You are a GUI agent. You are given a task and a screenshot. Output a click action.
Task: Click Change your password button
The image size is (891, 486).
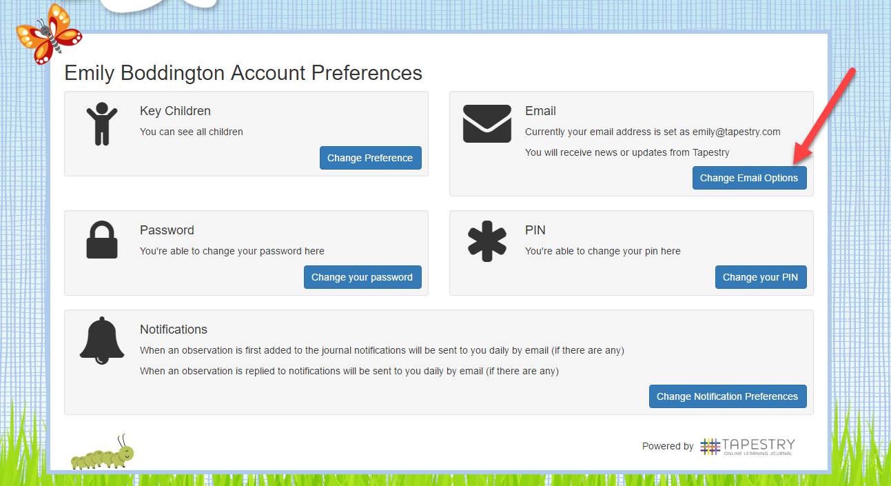(x=362, y=277)
